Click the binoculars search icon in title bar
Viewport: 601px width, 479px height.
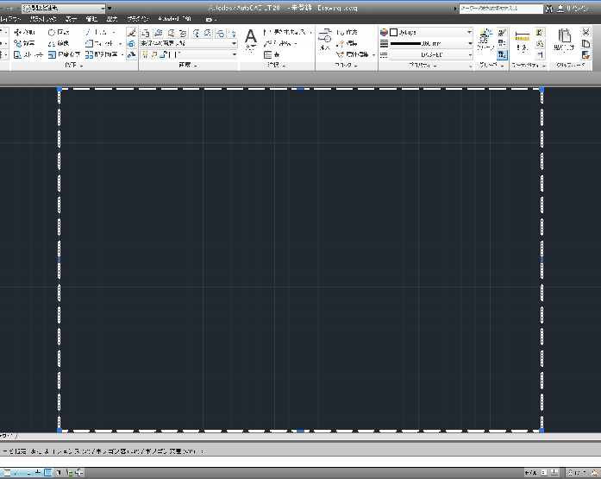549,9
